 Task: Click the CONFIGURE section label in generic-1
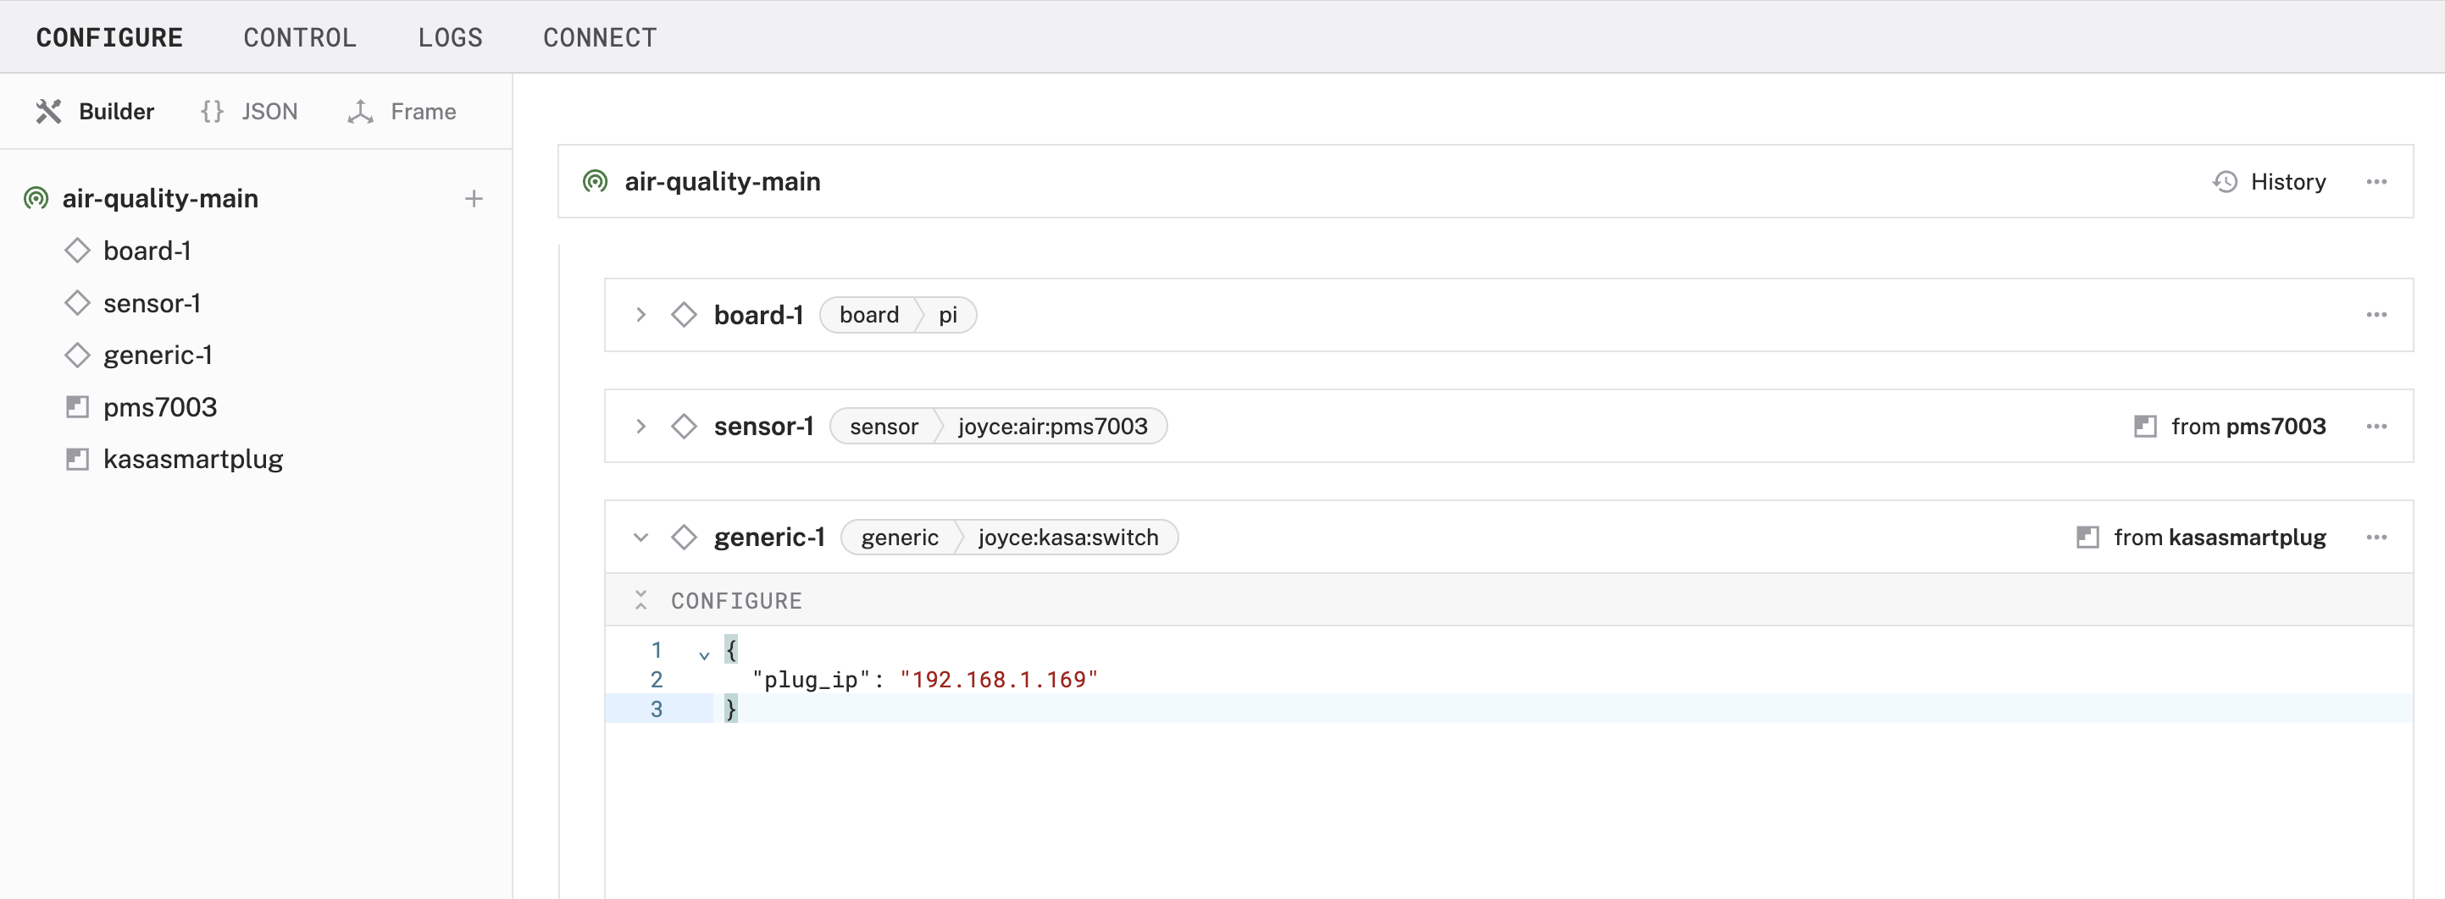(736, 601)
